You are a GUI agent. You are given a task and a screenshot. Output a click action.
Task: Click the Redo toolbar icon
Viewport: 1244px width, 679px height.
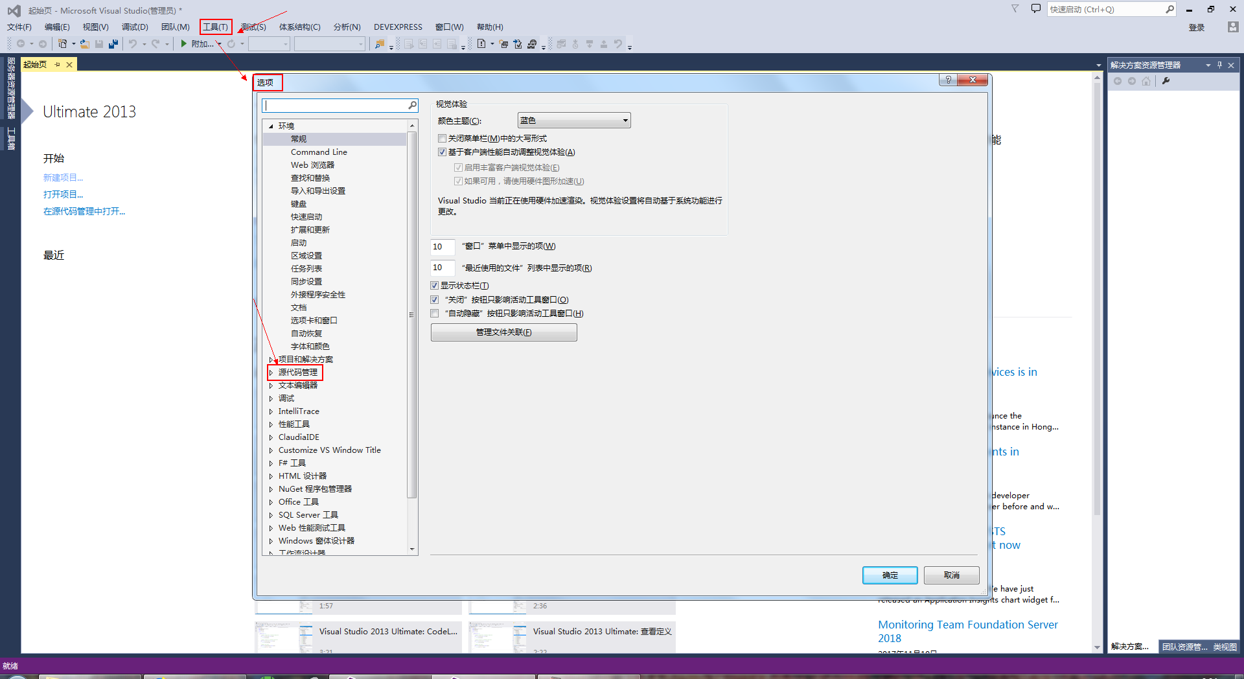point(155,44)
